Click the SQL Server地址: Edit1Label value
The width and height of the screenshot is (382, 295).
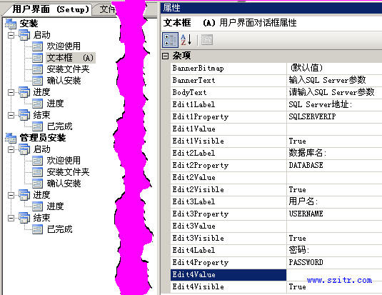pos(321,104)
